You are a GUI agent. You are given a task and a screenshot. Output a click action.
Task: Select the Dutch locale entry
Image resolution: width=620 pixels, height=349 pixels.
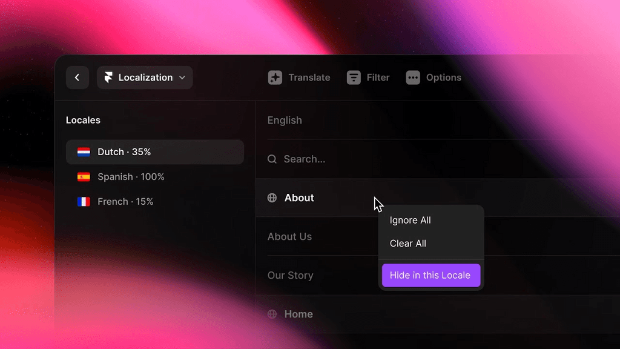tap(155, 152)
